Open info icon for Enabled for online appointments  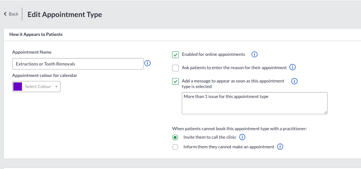point(255,54)
